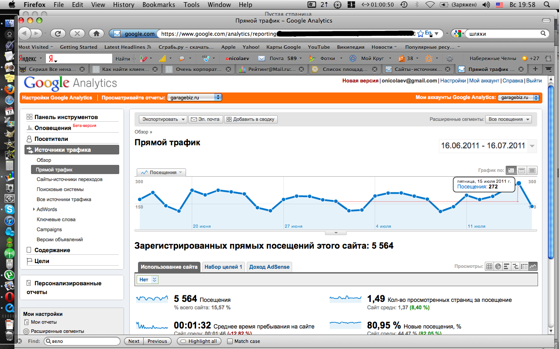The height and width of the screenshot is (349, 559).
Task: Click the Добавить в сводку button
Action: point(251,119)
